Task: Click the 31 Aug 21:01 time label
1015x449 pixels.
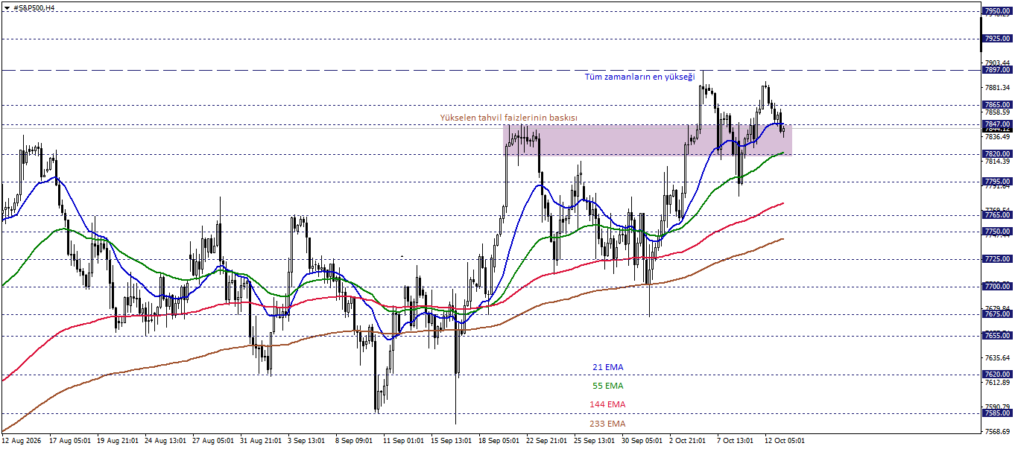Action: click(x=261, y=441)
